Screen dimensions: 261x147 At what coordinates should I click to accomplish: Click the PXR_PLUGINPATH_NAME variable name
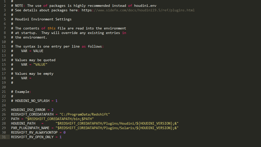(30, 128)
